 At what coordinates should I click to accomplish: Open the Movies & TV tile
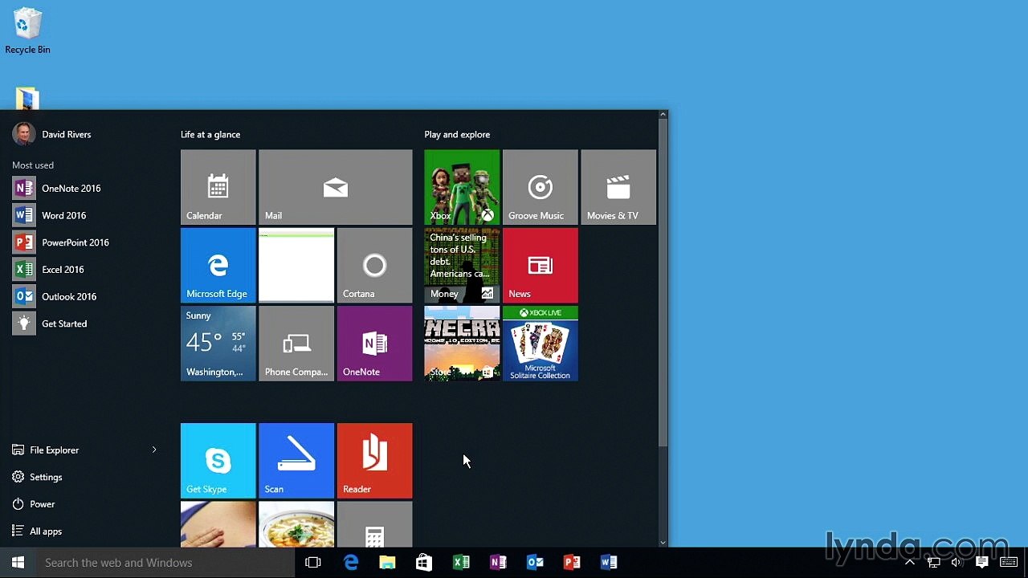618,187
